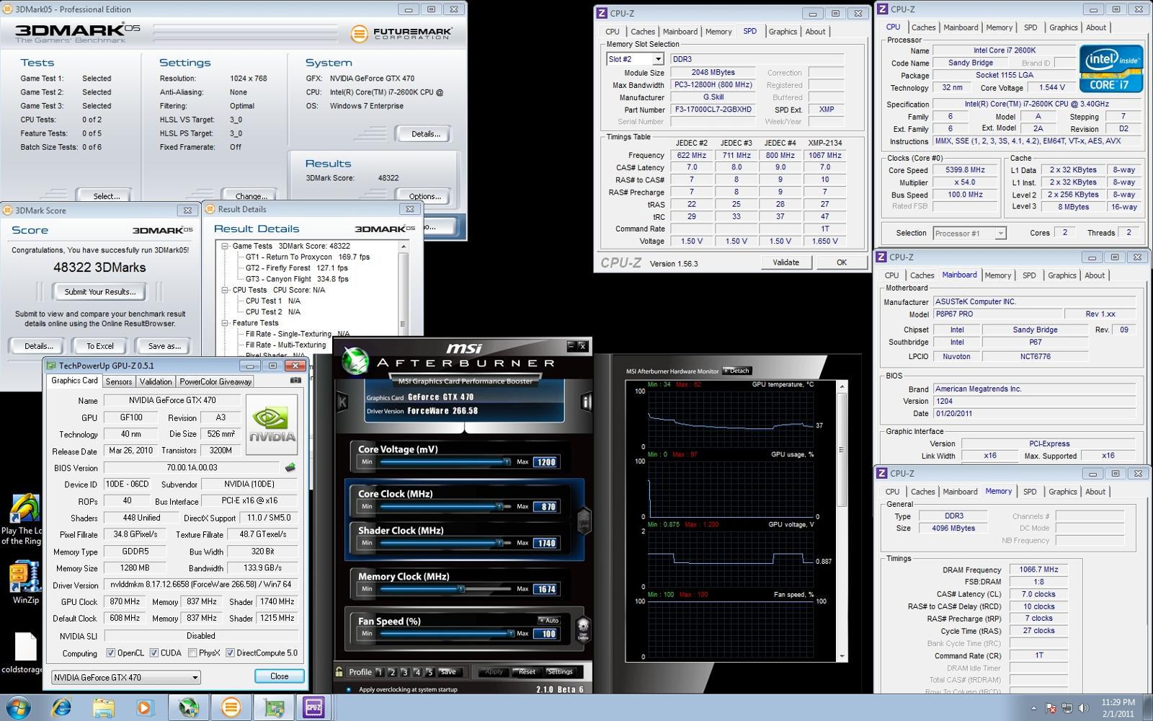Open the About tab in the Memory CPU-Z window

tap(1095, 492)
